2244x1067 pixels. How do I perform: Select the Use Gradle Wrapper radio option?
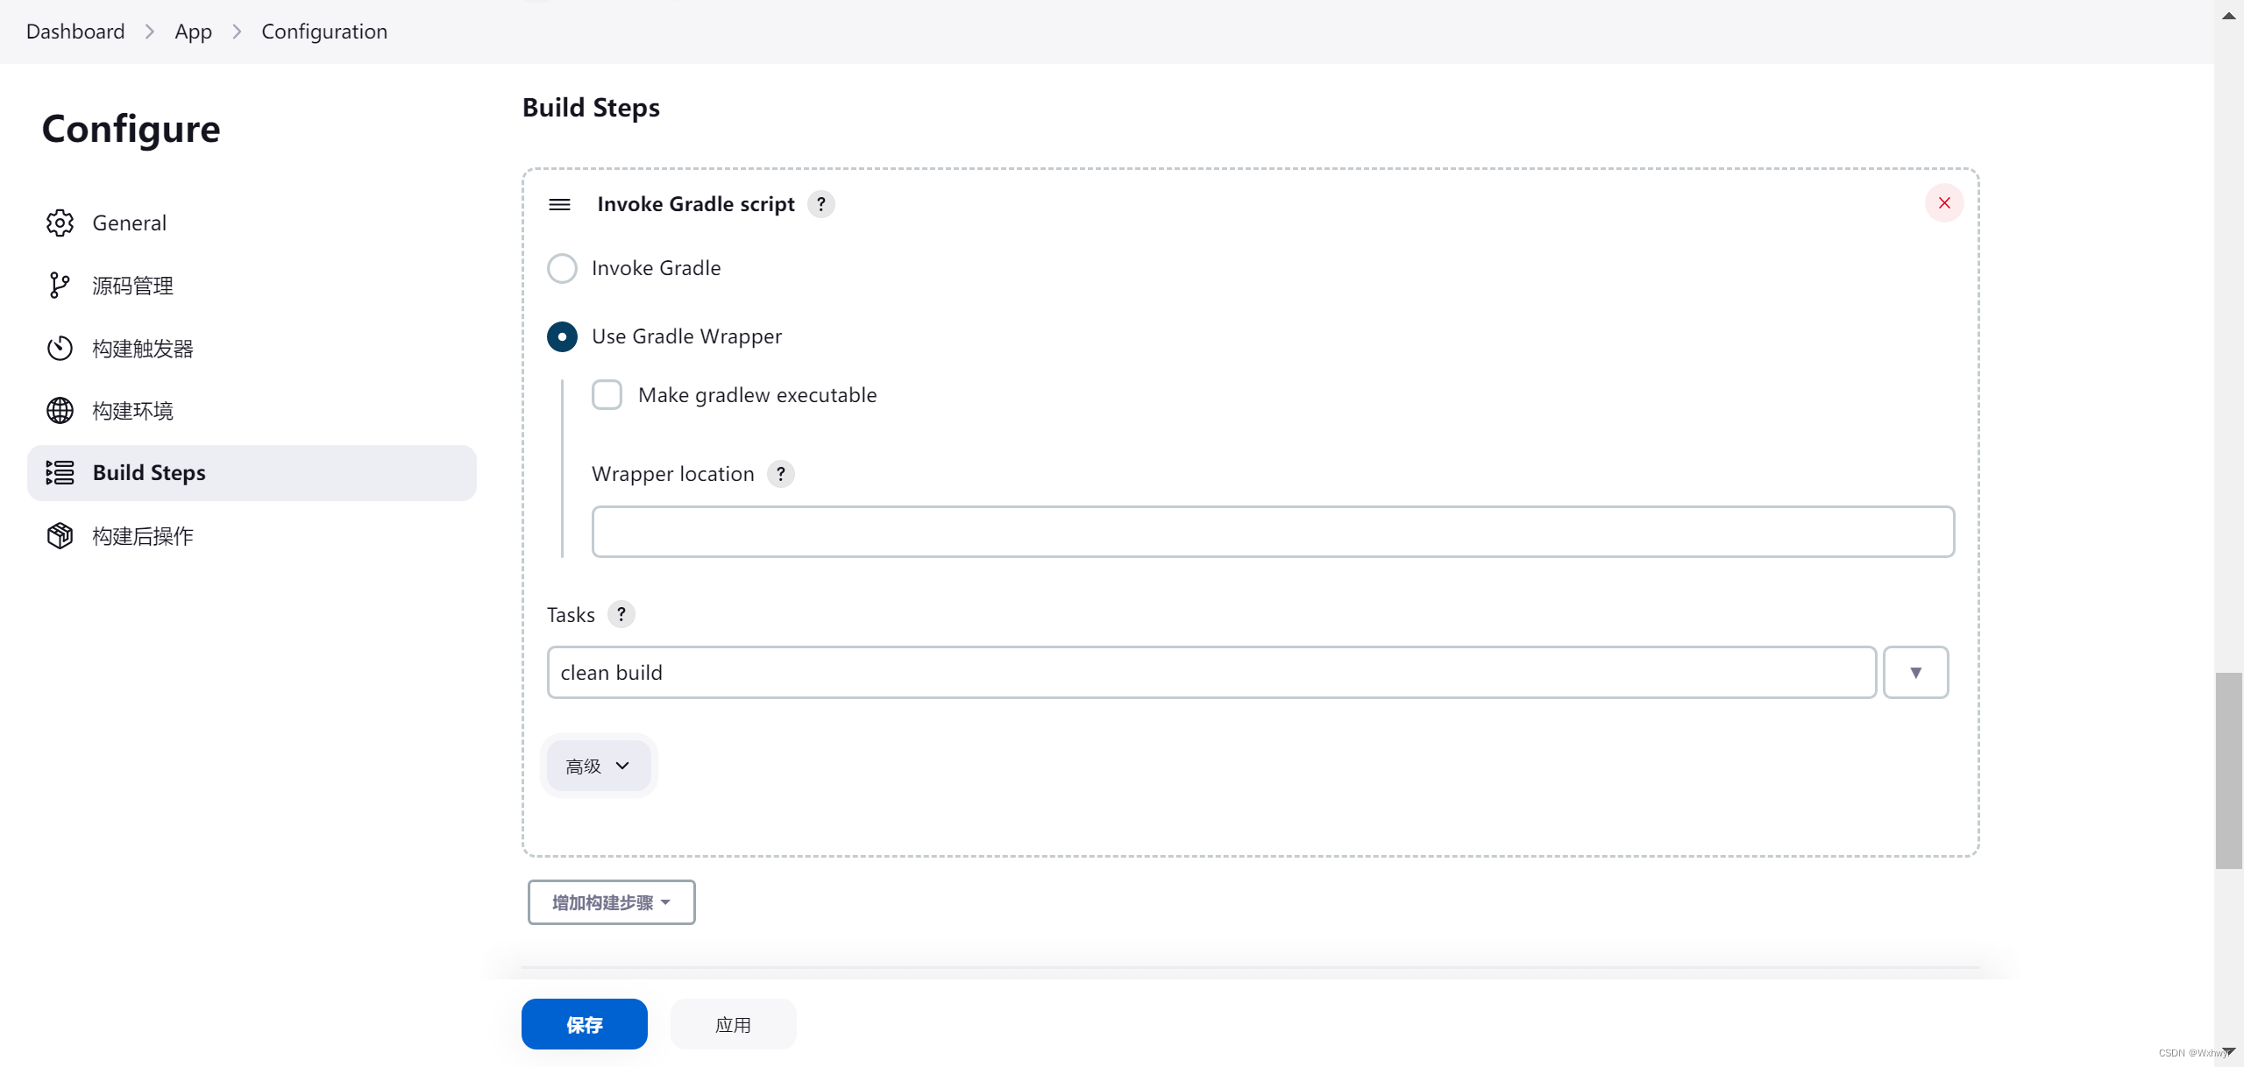coord(562,336)
